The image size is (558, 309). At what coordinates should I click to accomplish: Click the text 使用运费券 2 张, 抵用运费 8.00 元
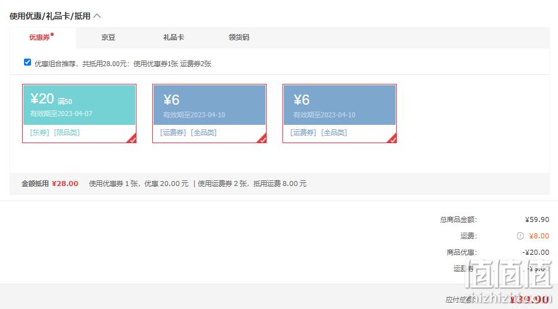click(x=252, y=184)
